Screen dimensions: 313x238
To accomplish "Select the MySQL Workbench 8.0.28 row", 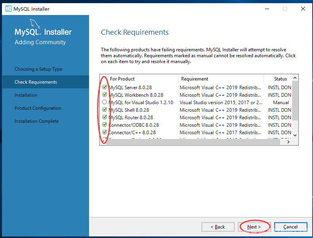I will click(x=196, y=95).
